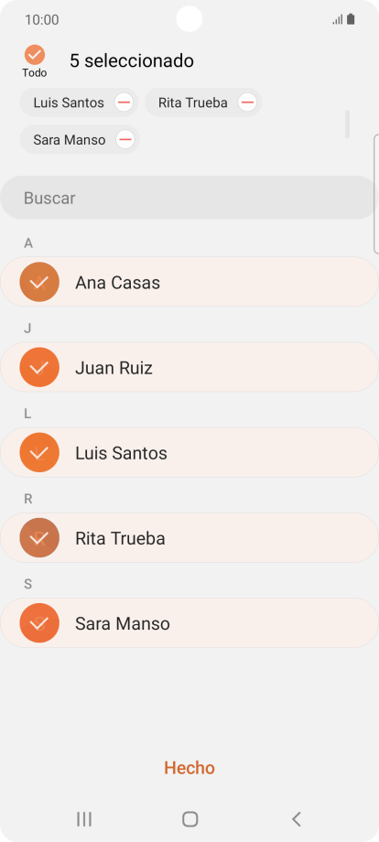Remove Luis Santos chip with minus icon

(124, 103)
